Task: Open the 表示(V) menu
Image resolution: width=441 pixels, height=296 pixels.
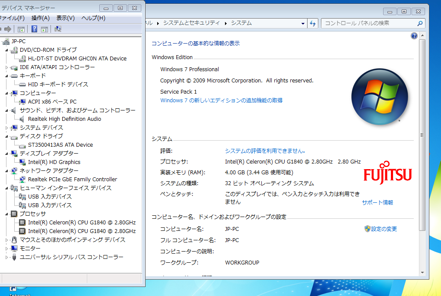Action: (66, 18)
